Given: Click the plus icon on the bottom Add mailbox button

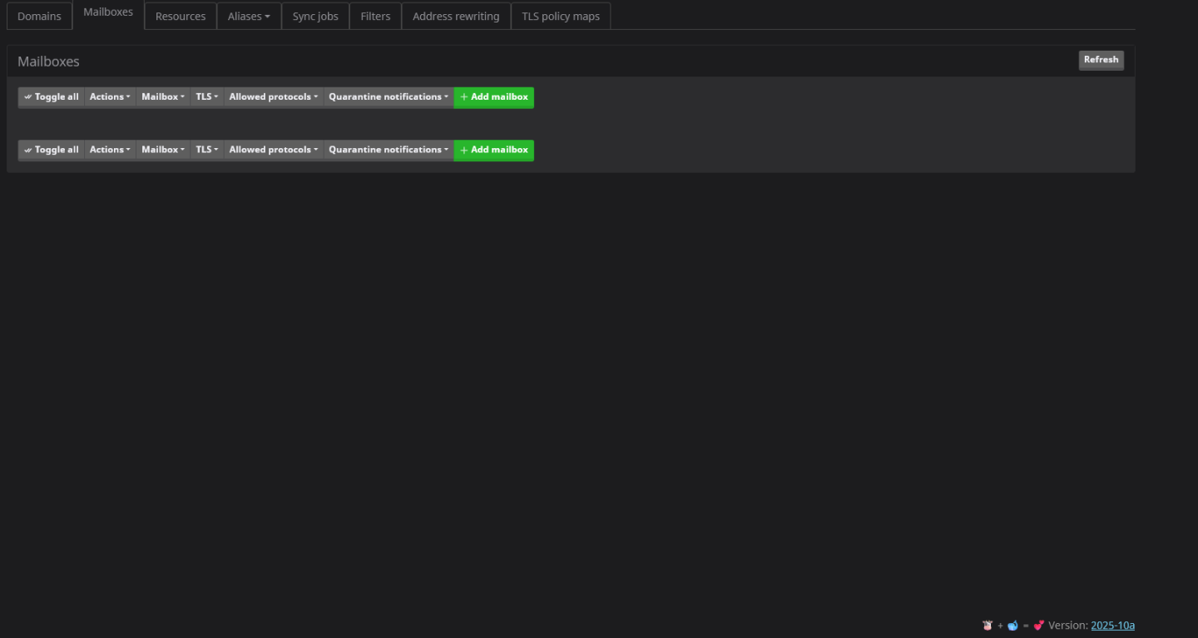Looking at the screenshot, I should [x=464, y=151].
